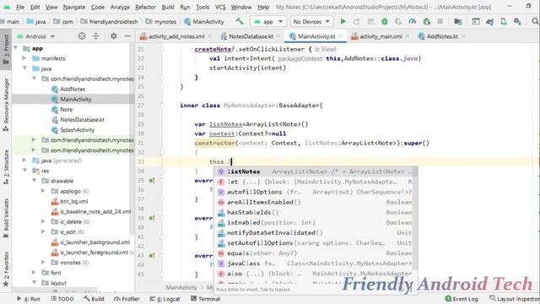Click the search magnifier icon
Screen dimensions: 540x304
[x=535, y=21]
